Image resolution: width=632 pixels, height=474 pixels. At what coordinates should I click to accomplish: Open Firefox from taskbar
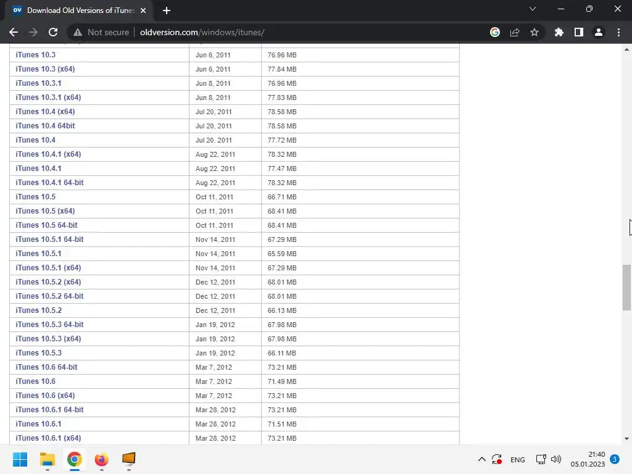102,459
